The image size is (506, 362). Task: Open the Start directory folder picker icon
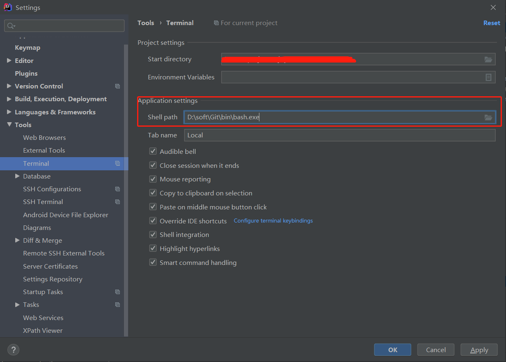tap(488, 59)
